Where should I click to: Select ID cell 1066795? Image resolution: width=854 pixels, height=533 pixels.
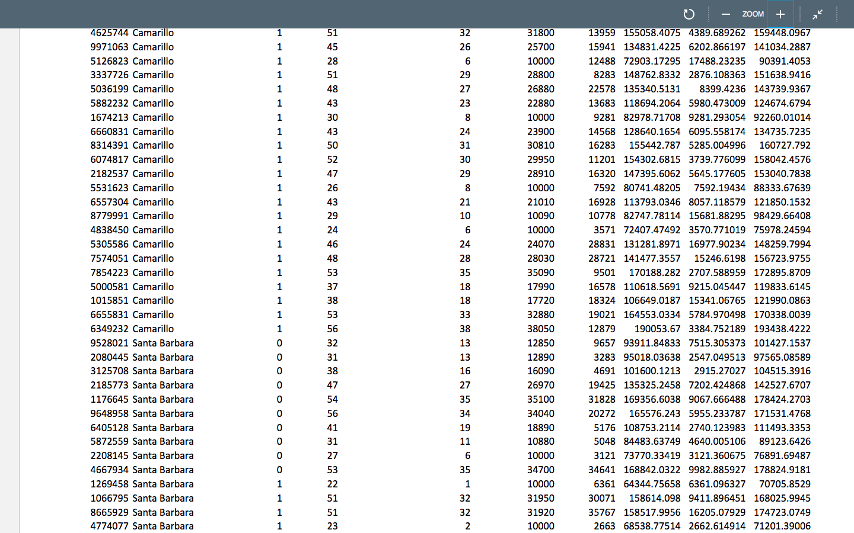[x=109, y=498]
